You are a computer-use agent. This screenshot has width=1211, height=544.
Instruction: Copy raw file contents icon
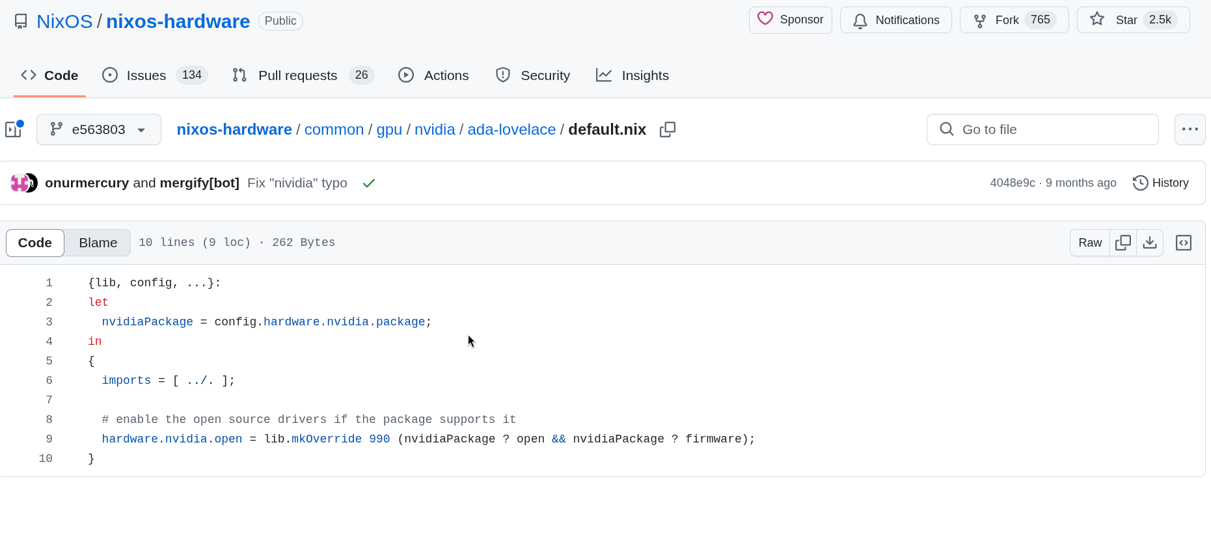[1123, 243]
